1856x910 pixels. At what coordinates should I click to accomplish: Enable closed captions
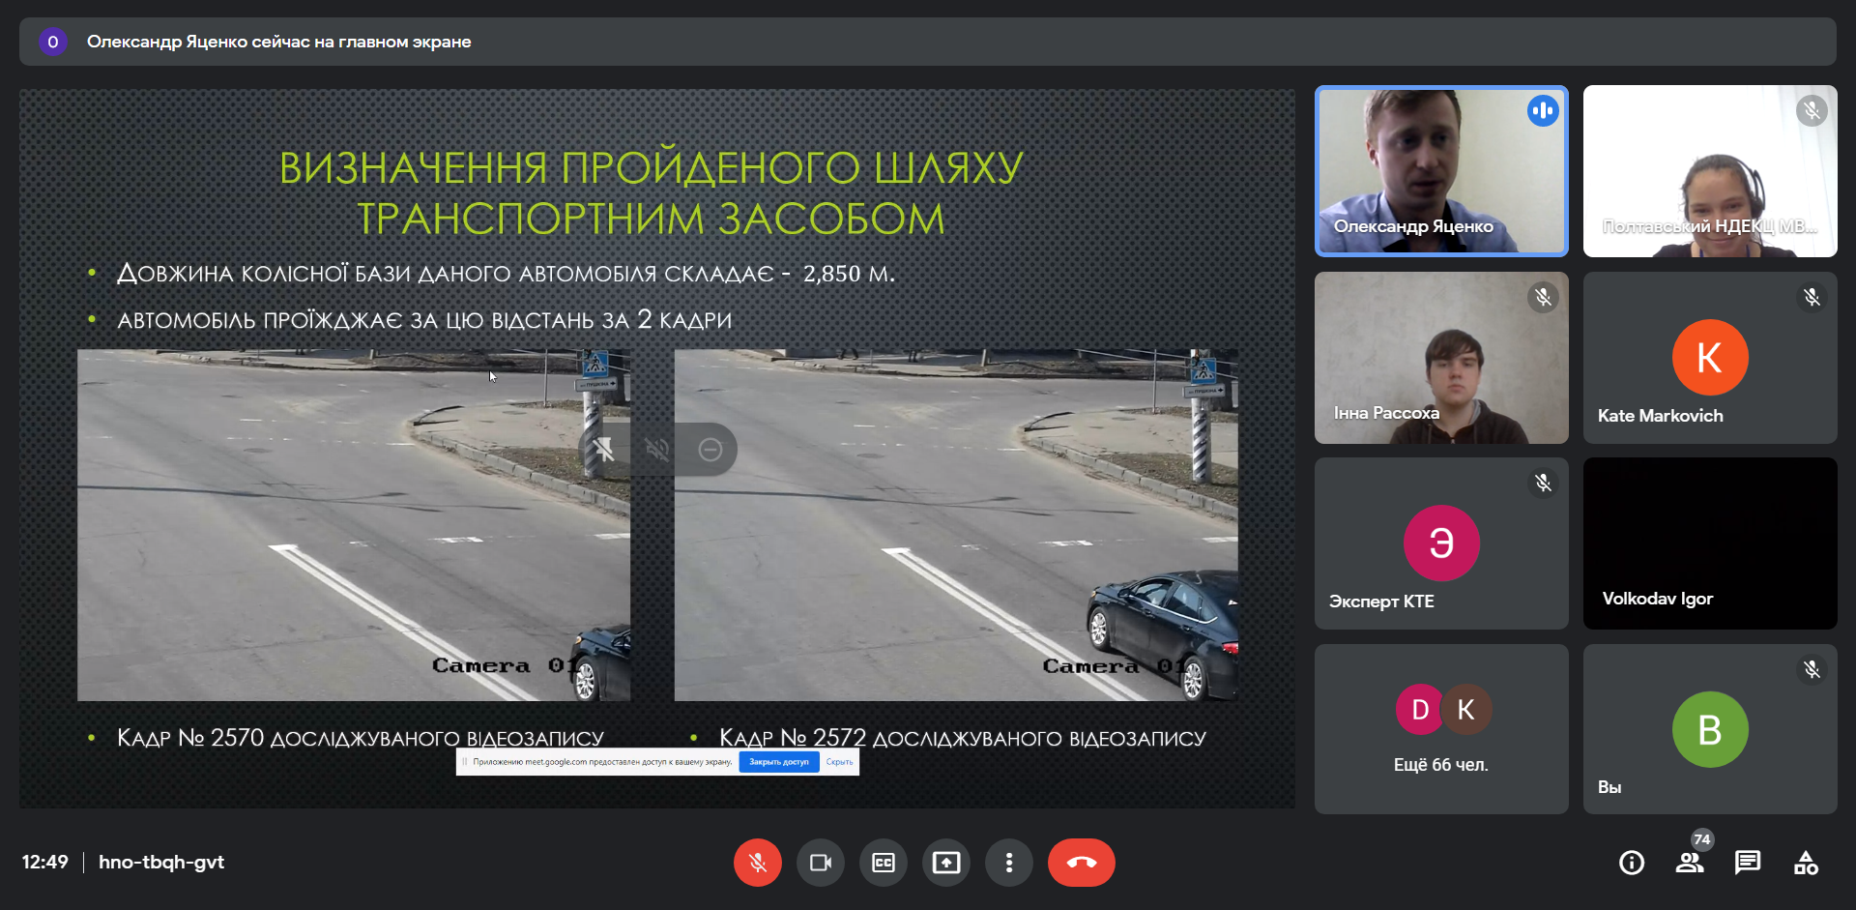tap(883, 863)
